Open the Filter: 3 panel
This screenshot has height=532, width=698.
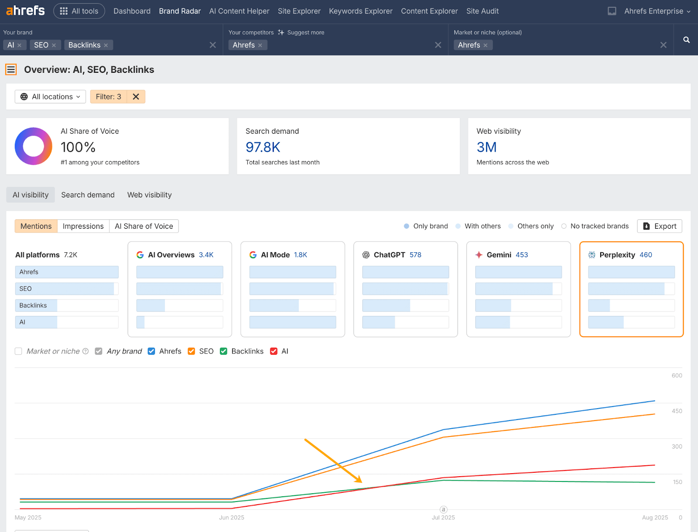[x=108, y=96]
